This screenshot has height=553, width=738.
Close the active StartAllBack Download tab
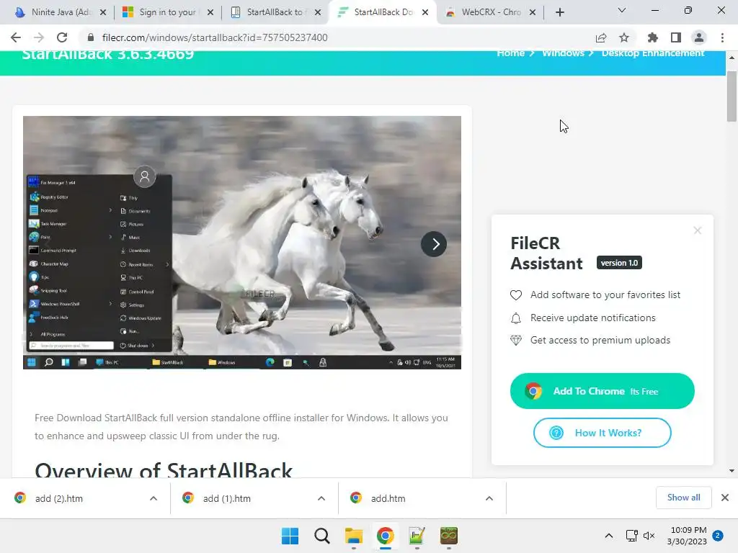pyautogui.click(x=425, y=13)
